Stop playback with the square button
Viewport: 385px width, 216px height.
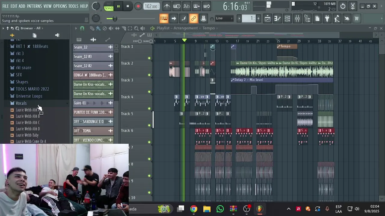click(x=128, y=6)
